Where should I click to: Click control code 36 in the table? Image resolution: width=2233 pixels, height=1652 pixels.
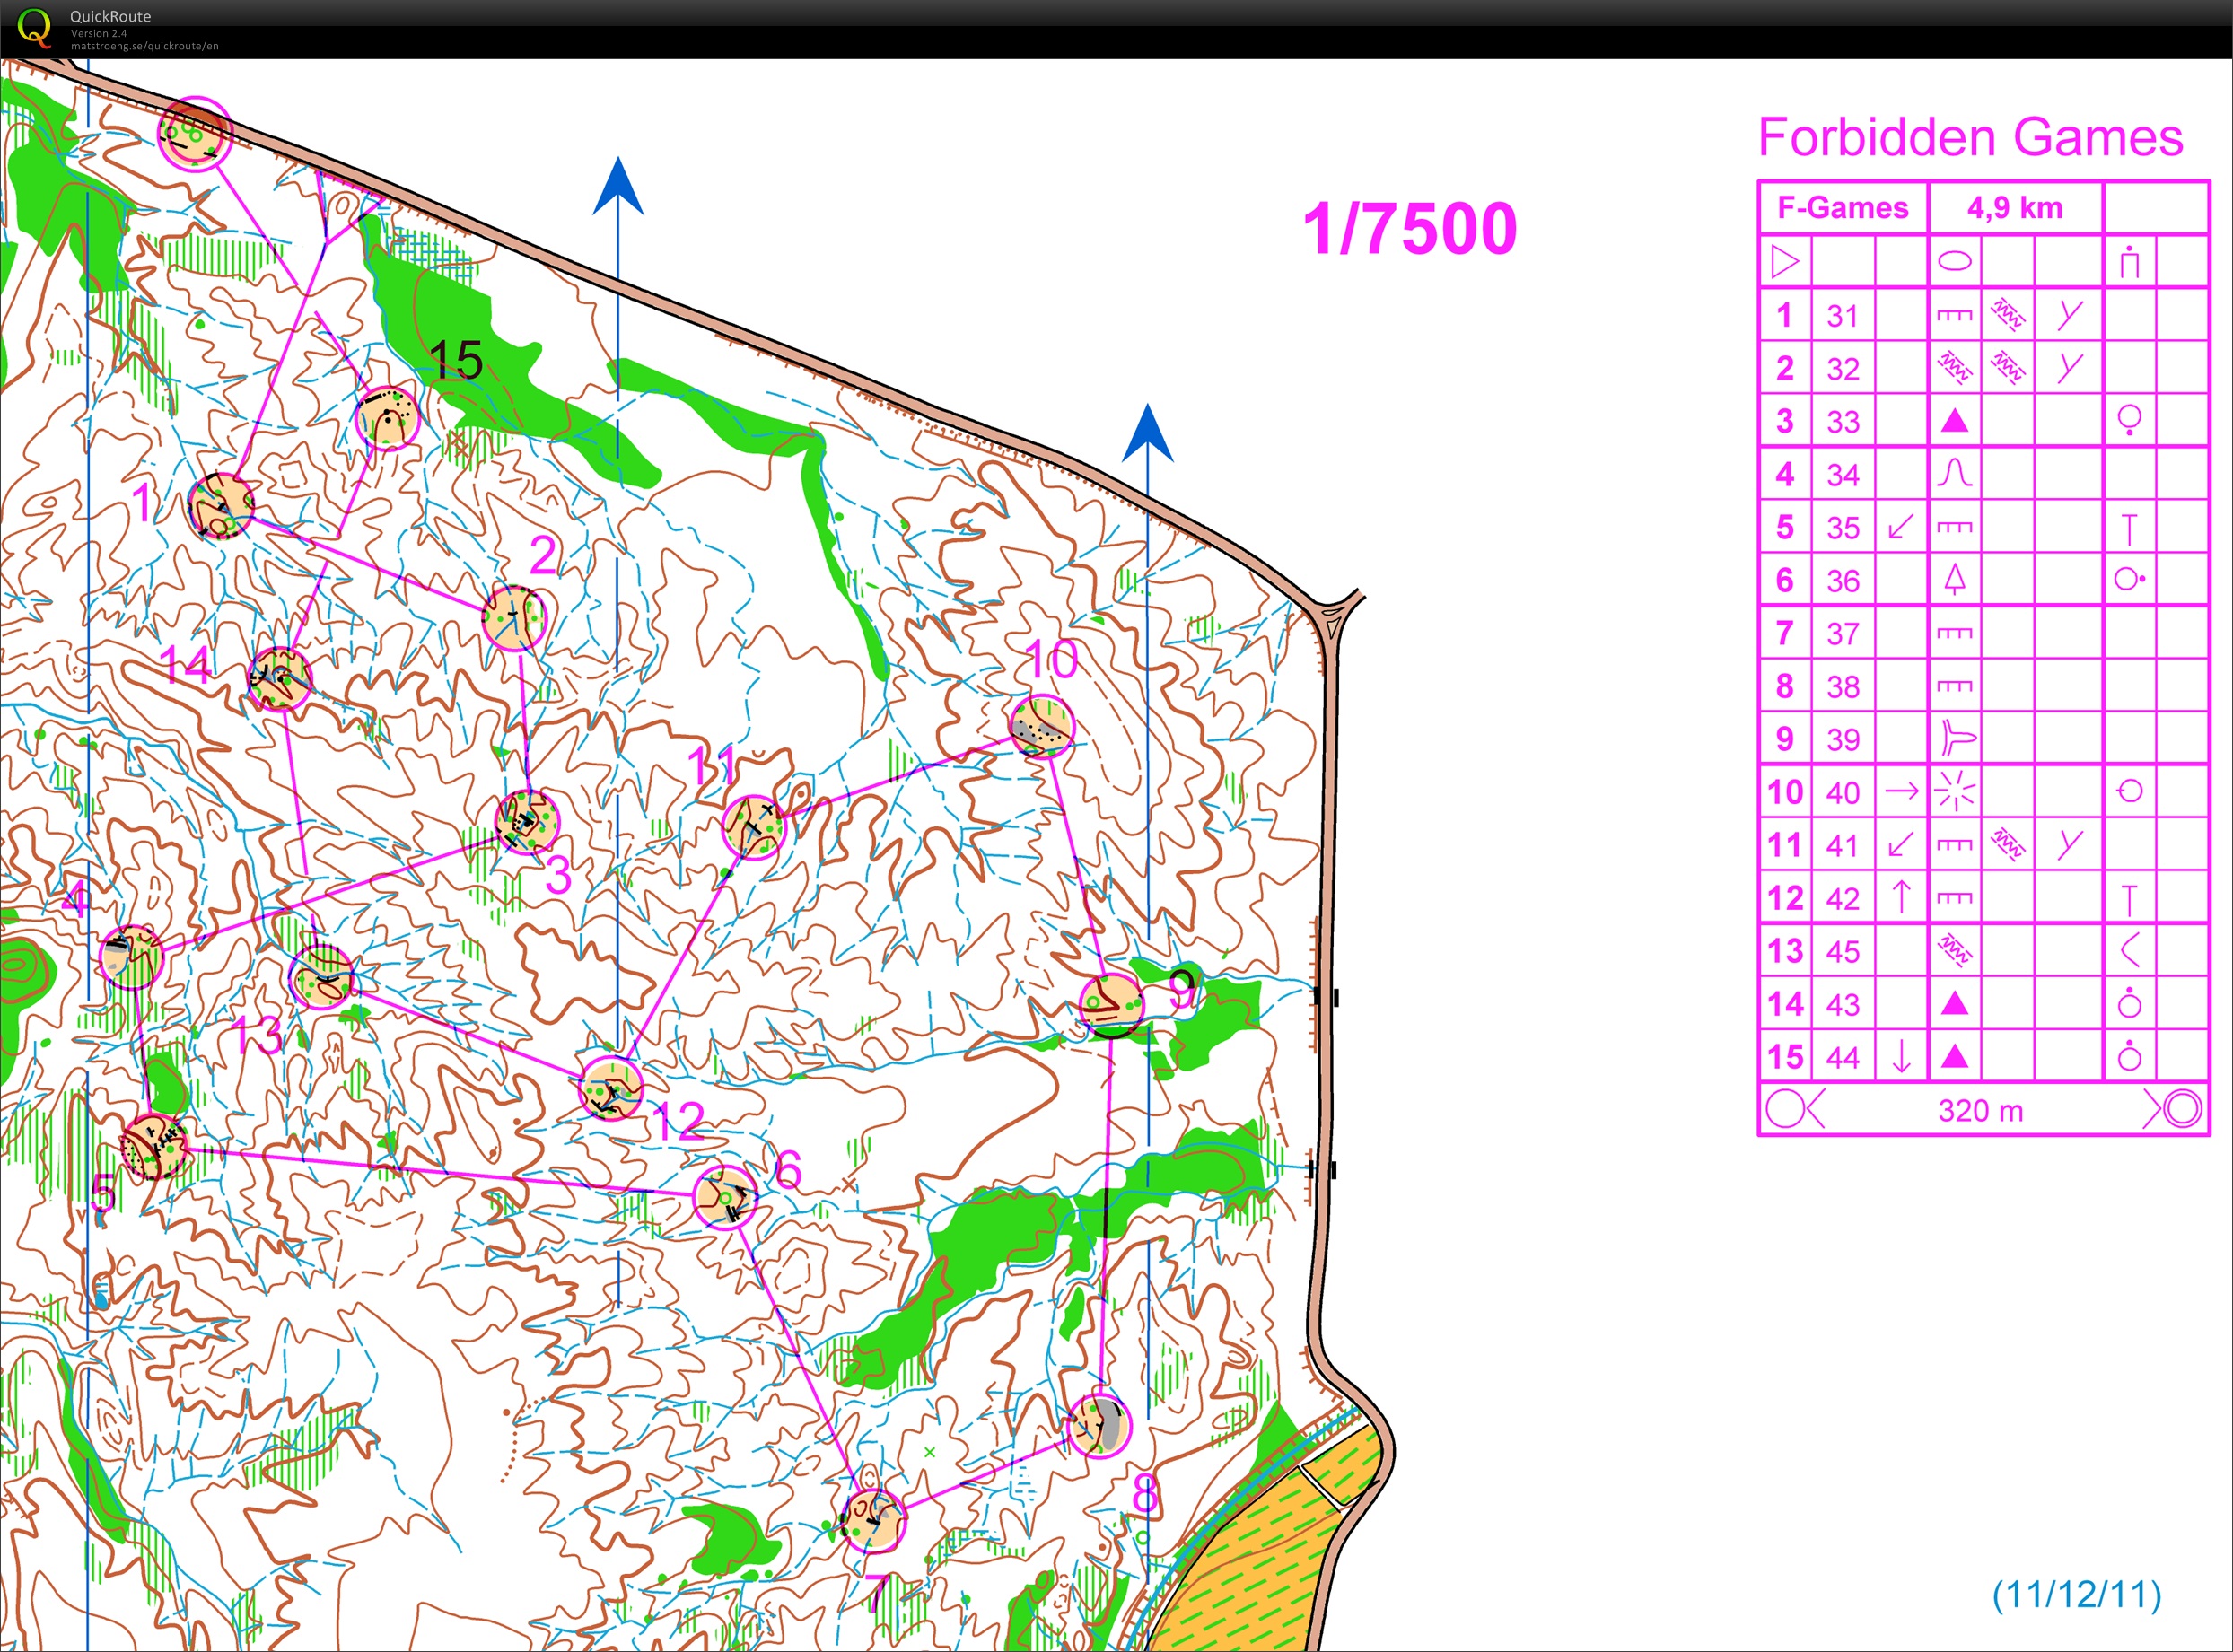click(1842, 580)
